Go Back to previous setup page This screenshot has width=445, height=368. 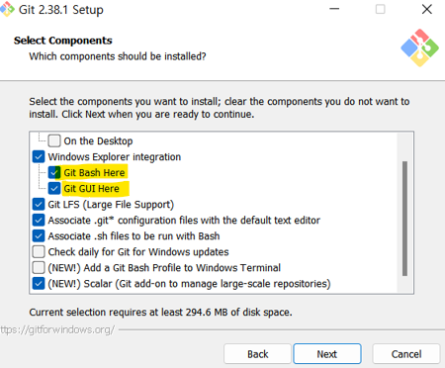(257, 354)
